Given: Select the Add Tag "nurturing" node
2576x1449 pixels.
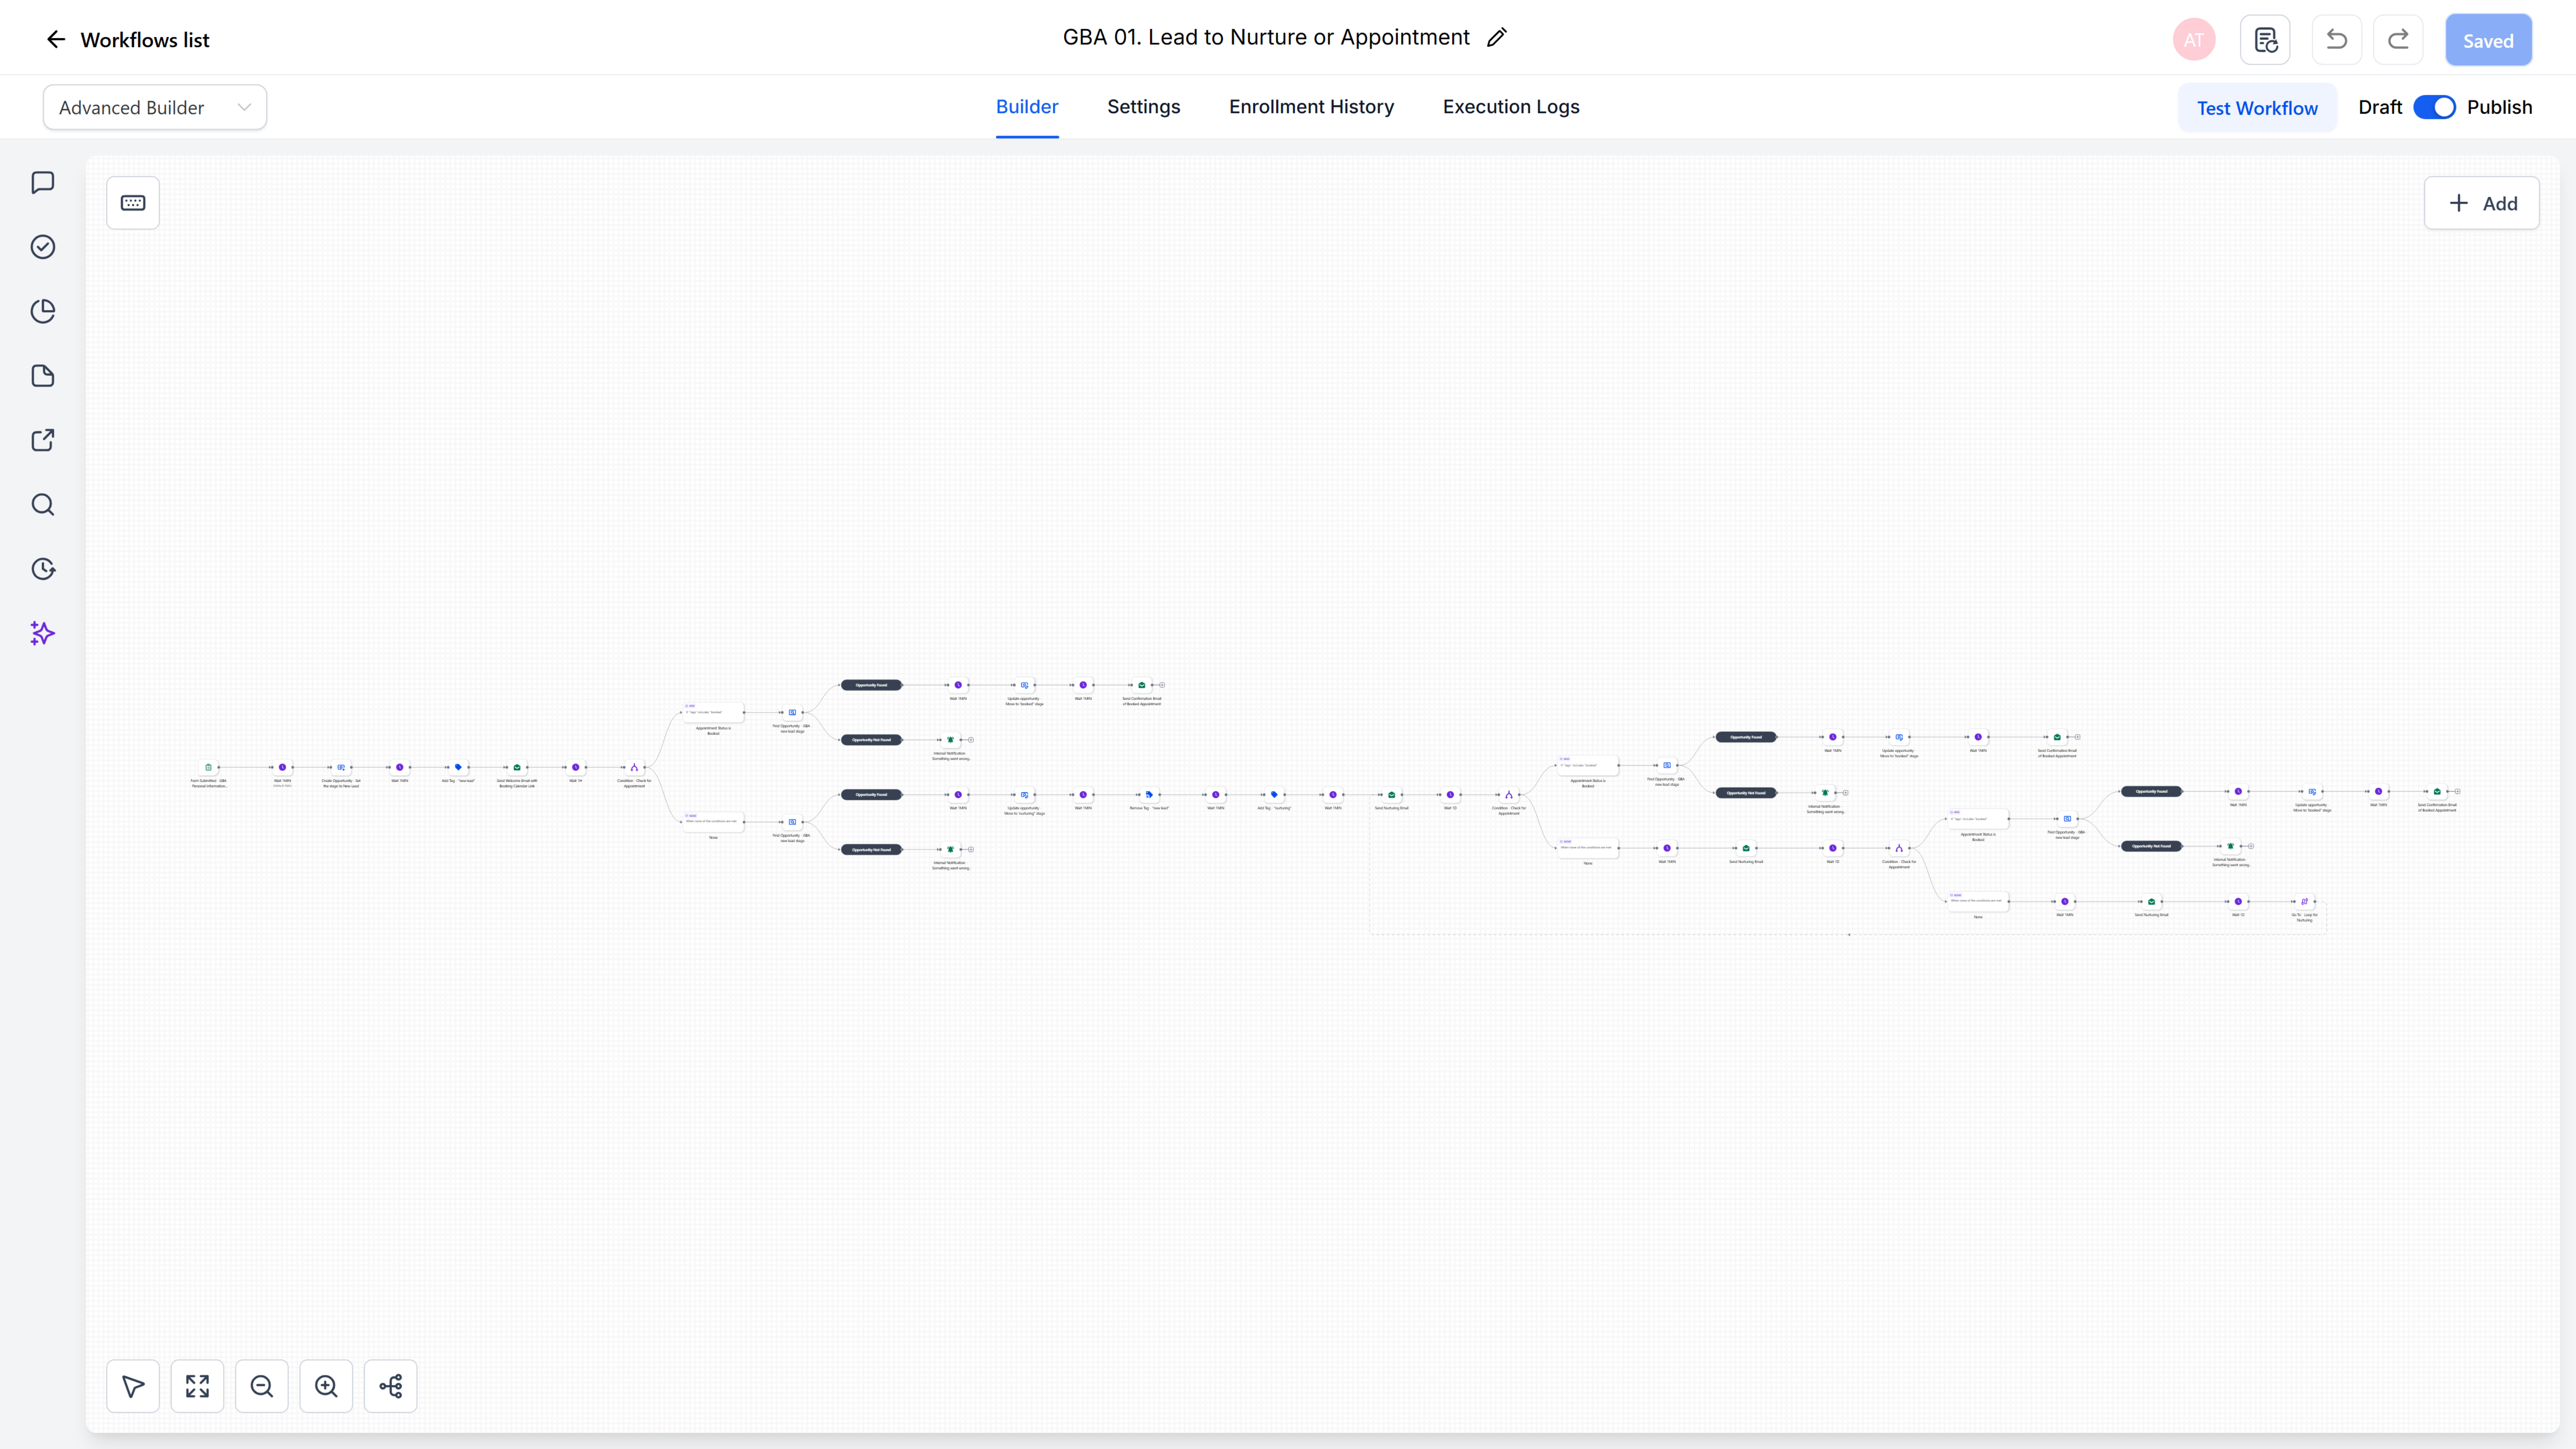Looking at the screenshot, I should click(1274, 795).
